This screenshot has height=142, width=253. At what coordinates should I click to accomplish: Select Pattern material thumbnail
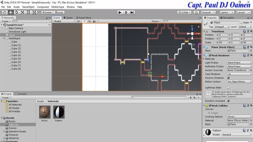pos(59,112)
